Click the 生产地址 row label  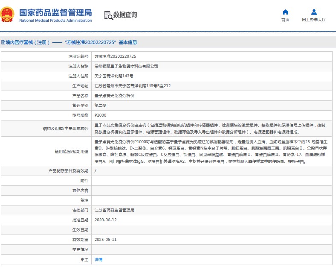[x=80, y=86]
